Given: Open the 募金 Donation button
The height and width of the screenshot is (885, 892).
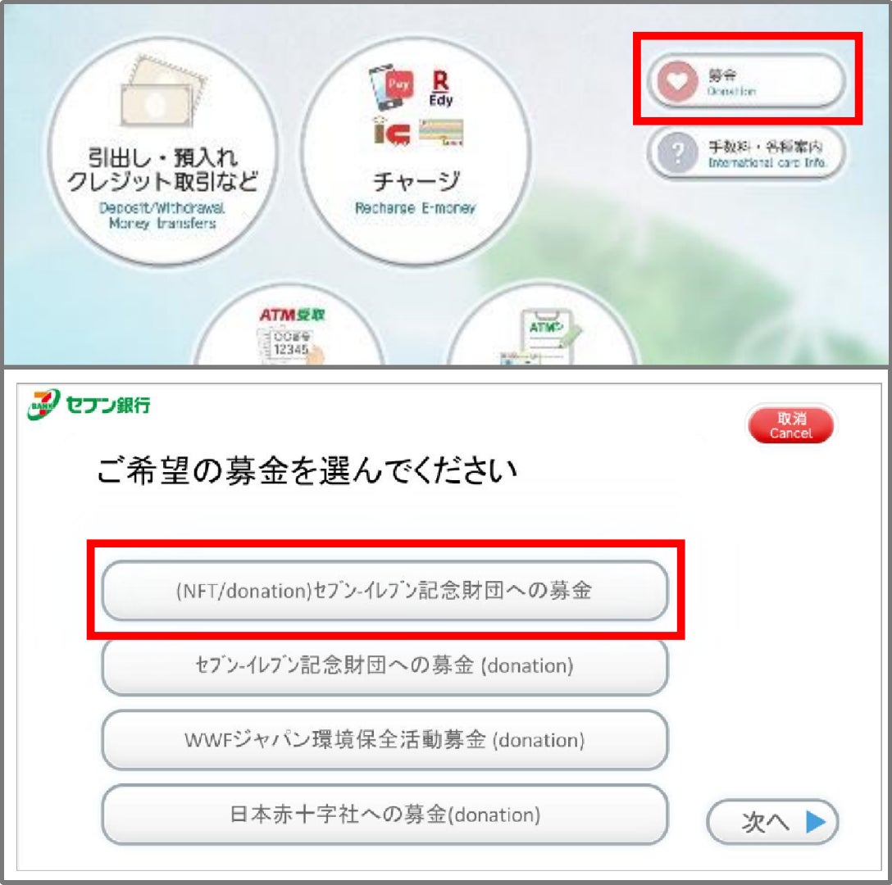Looking at the screenshot, I should 746,81.
